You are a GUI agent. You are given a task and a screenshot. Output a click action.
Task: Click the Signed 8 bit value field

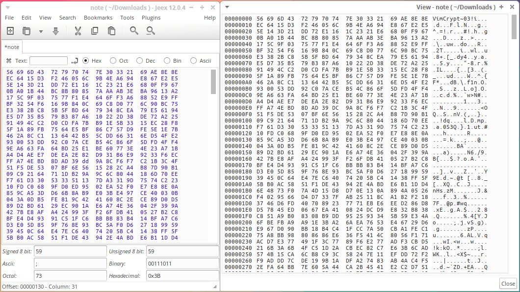70,251
